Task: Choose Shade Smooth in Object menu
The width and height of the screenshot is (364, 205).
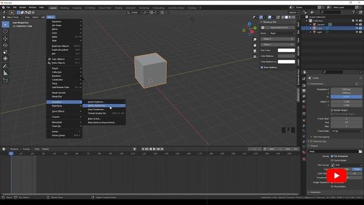Action: coord(64,93)
